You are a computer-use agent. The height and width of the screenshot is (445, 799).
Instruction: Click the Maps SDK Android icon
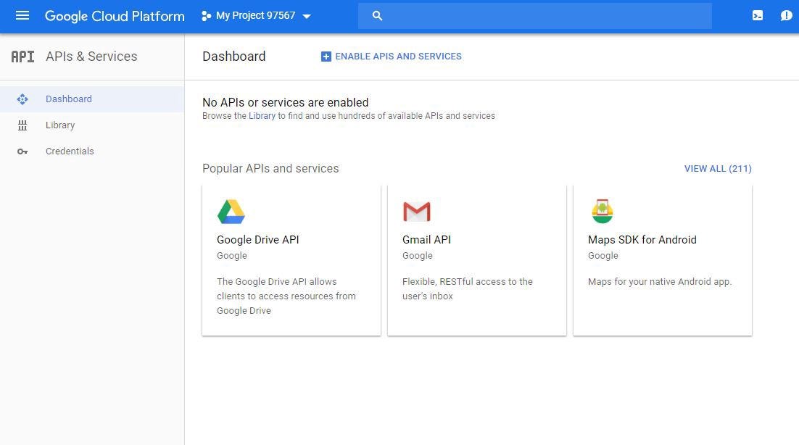point(603,212)
